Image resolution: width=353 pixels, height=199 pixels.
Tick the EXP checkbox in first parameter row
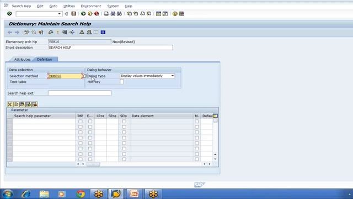(90, 122)
